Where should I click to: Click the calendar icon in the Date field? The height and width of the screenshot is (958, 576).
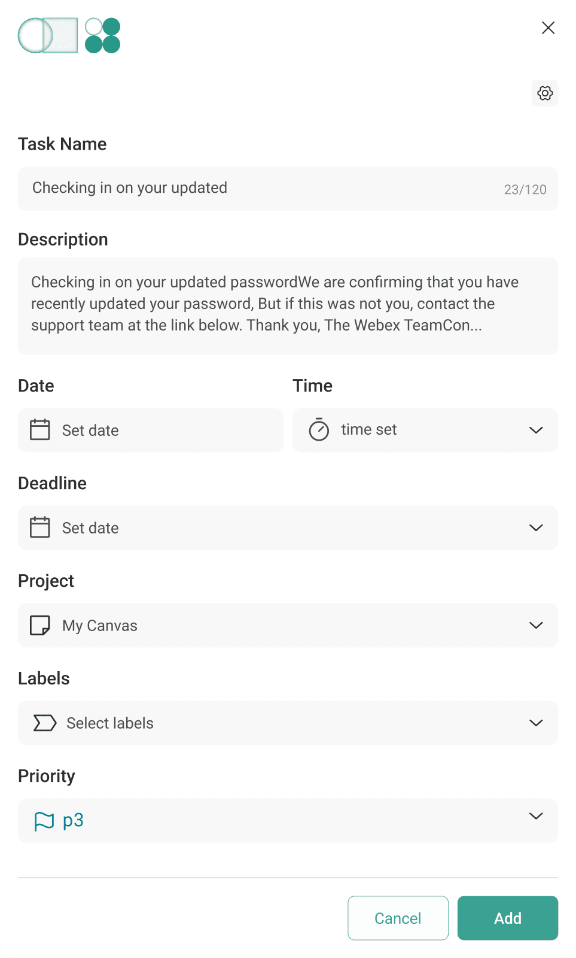40,430
